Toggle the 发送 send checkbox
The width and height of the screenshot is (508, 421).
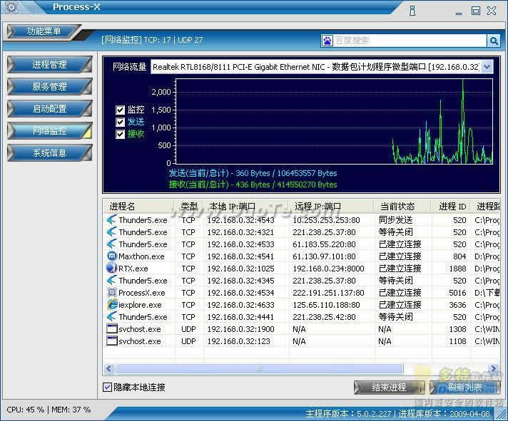coord(120,122)
